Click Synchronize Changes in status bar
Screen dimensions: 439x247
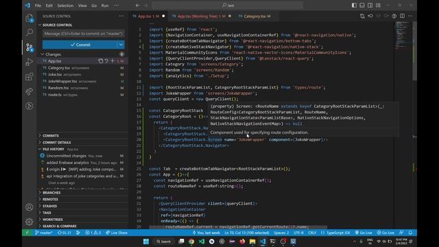tap(64, 233)
